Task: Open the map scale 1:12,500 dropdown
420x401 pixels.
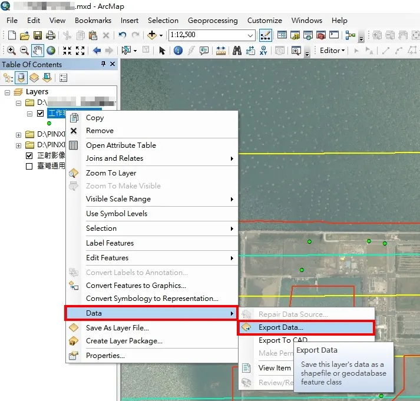Action: click(251, 35)
